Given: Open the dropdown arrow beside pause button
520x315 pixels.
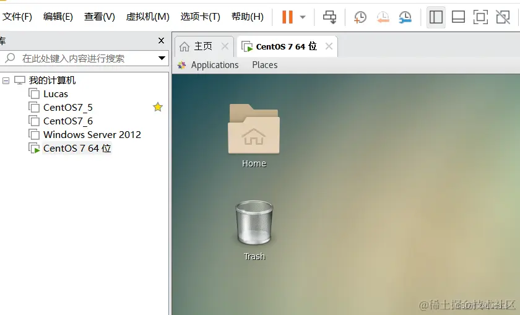Looking at the screenshot, I should coord(303,17).
